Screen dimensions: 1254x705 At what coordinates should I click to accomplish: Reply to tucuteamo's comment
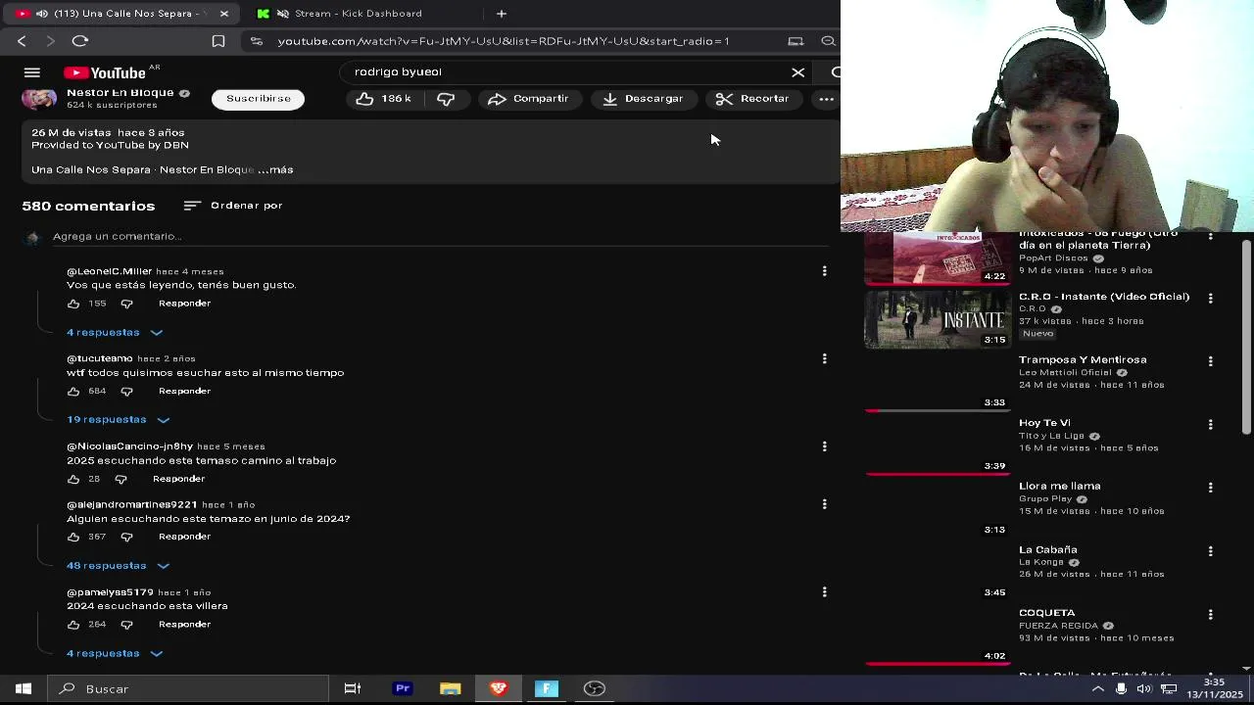click(x=184, y=392)
